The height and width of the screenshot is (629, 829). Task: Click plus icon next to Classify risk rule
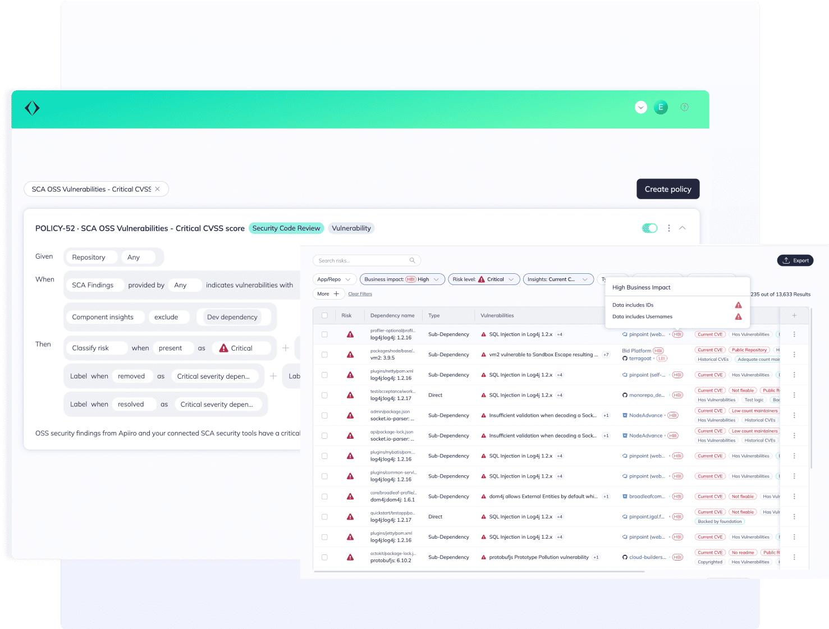[x=285, y=348]
